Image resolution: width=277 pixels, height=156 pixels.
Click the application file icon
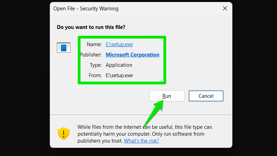[x=64, y=48]
